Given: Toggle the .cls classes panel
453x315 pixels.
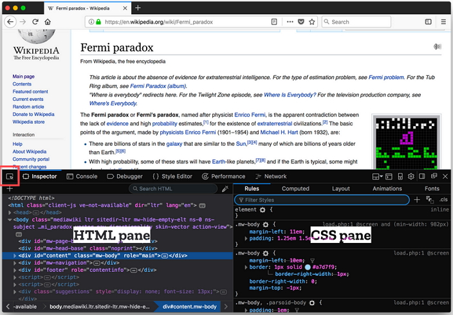Looking at the screenshot, I should [443, 199].
